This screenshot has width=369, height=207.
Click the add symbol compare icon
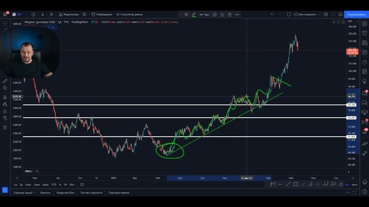[33, 14]
